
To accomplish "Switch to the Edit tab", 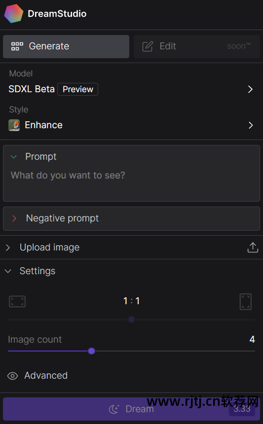I will click(x=197, y=46).
